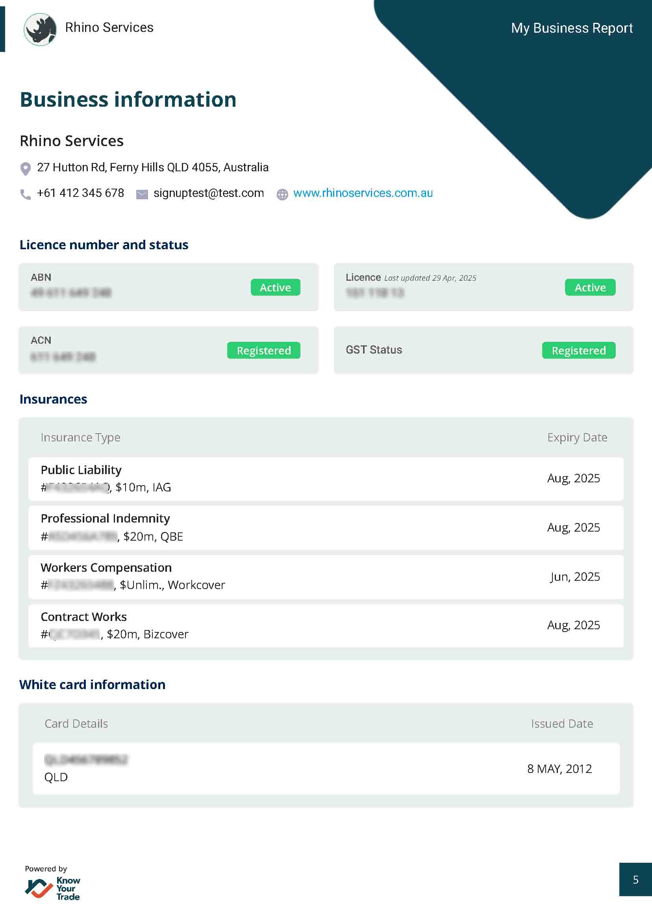The image size is (652, 921).
Task: Click the ACN Registered status badge
Action: pos(264,350)
